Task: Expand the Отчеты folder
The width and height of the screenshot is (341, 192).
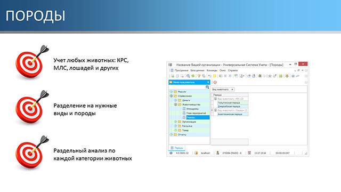Action: [172, 134]
